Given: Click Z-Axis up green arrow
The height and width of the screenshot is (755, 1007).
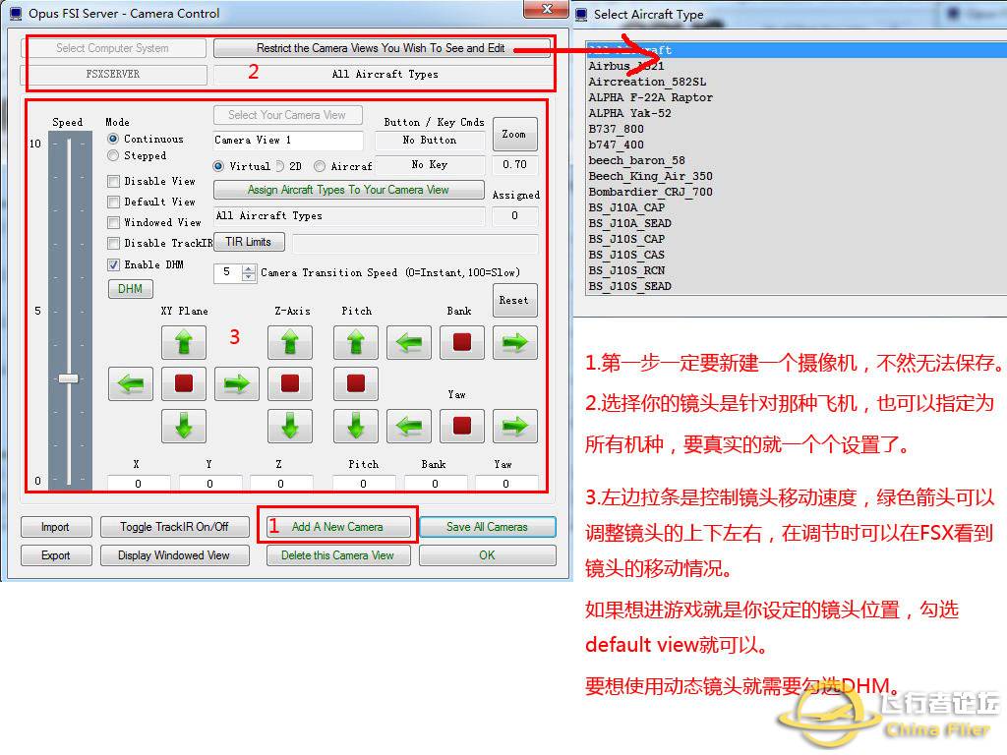Looking at the screenshot, I should (x=290, y=342).
